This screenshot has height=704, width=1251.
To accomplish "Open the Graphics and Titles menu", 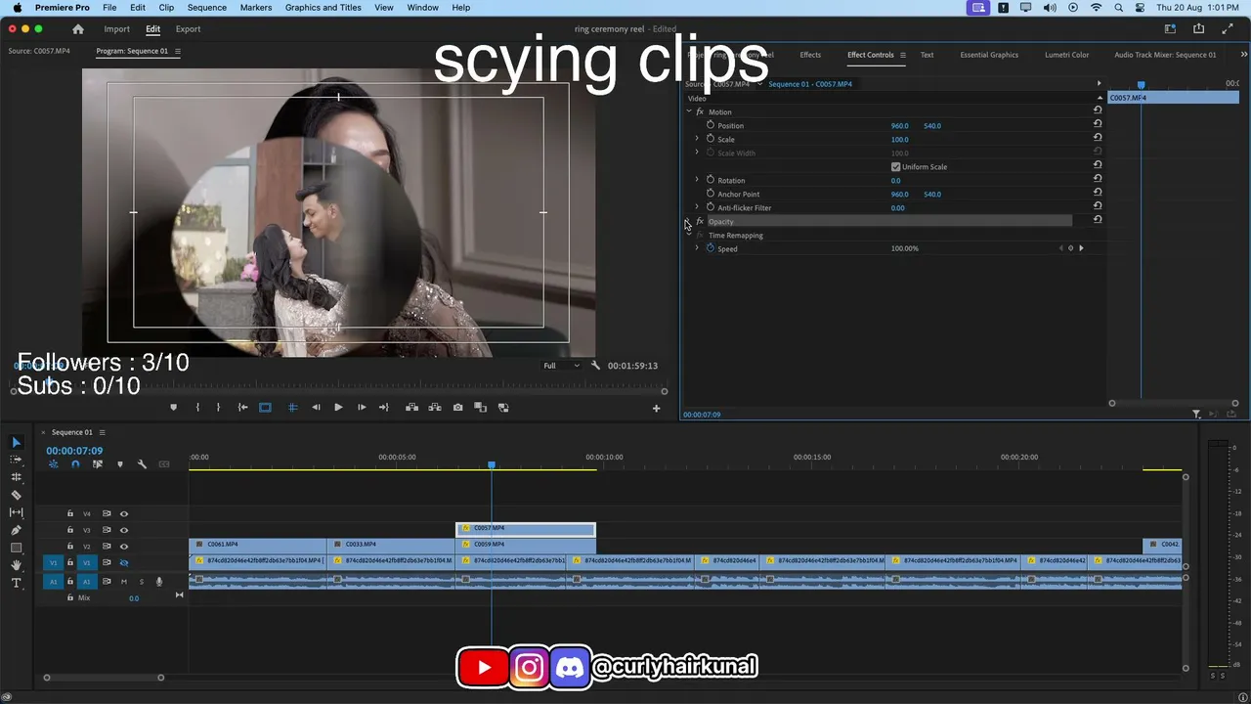I will click(x=324, y=8).
